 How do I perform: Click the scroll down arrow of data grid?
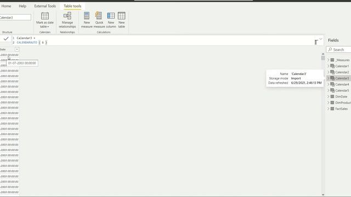click(323, 195)
